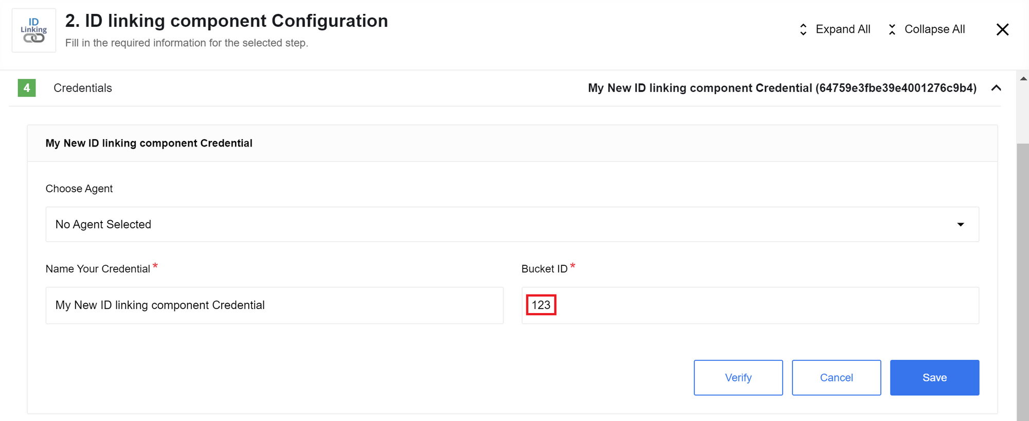
Task: Click the Bucket ID input field
Action: (x=750, y=305)
